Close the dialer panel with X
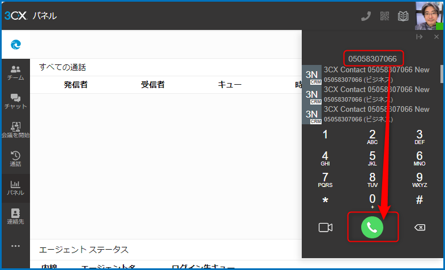This screenshot has width=445, height=270. click(x=437, y=37)
